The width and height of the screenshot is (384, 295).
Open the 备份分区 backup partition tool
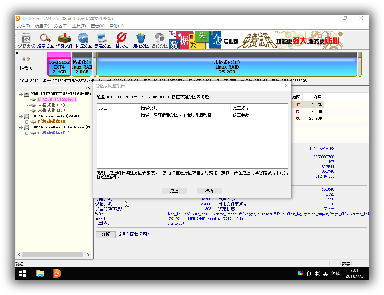(x=160, y=41)
